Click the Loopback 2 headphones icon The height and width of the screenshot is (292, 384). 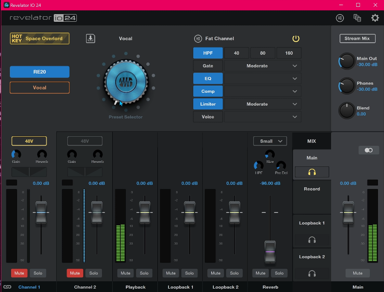click(312, 274)
